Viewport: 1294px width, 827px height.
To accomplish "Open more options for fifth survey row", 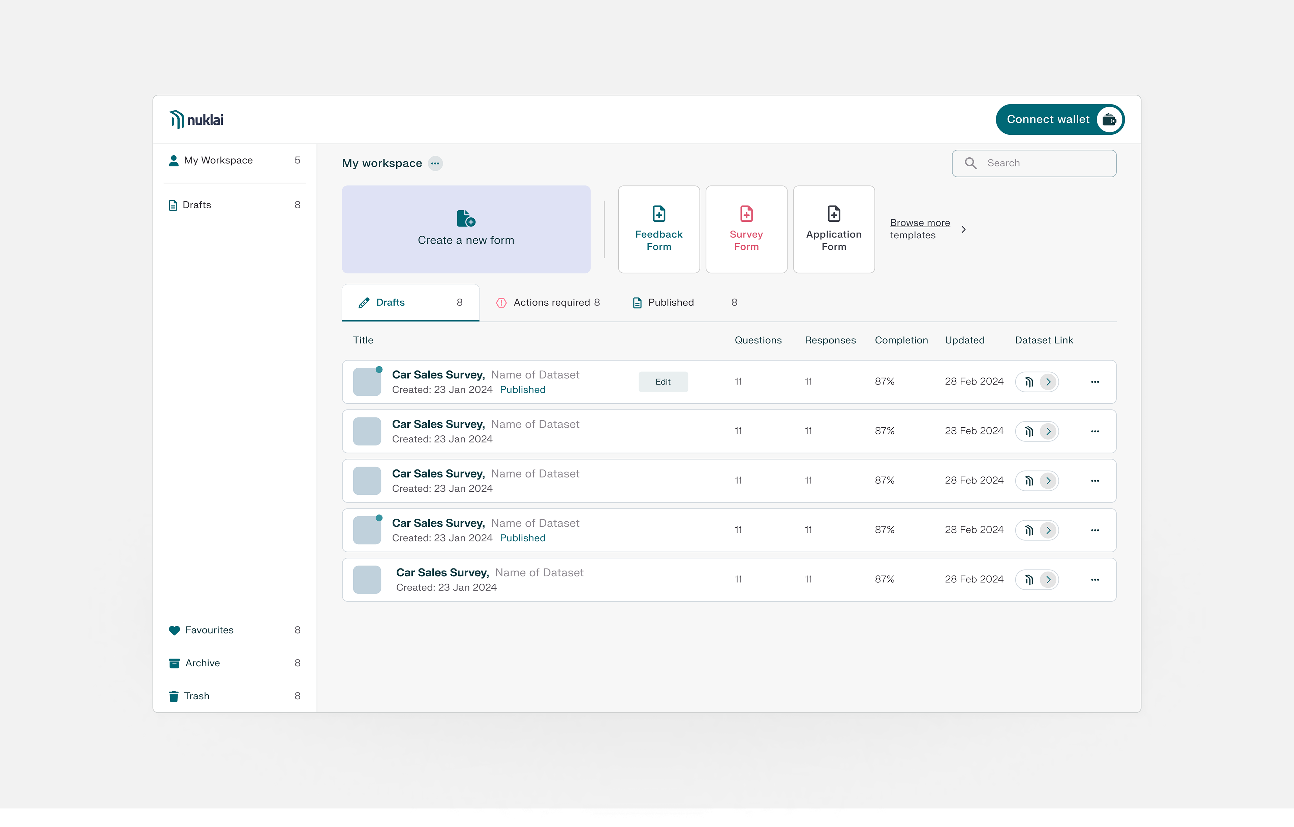I will [x=1095, y=580].
